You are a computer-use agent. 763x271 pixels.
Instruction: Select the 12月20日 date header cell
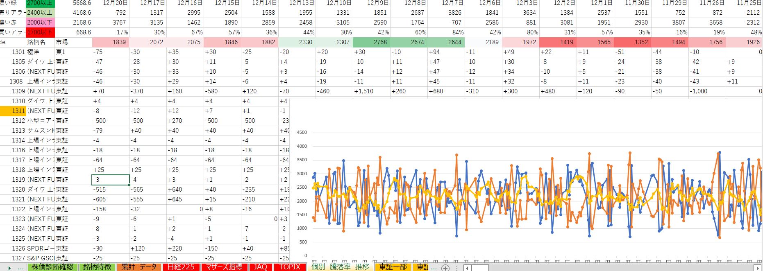coord(115,3)
